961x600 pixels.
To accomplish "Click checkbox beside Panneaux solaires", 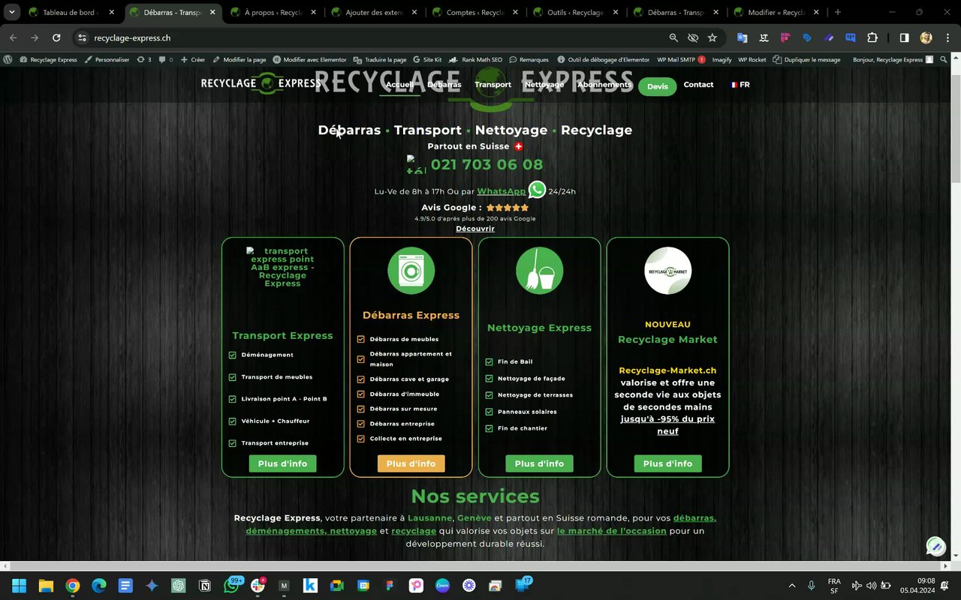I will pos(489,412).
